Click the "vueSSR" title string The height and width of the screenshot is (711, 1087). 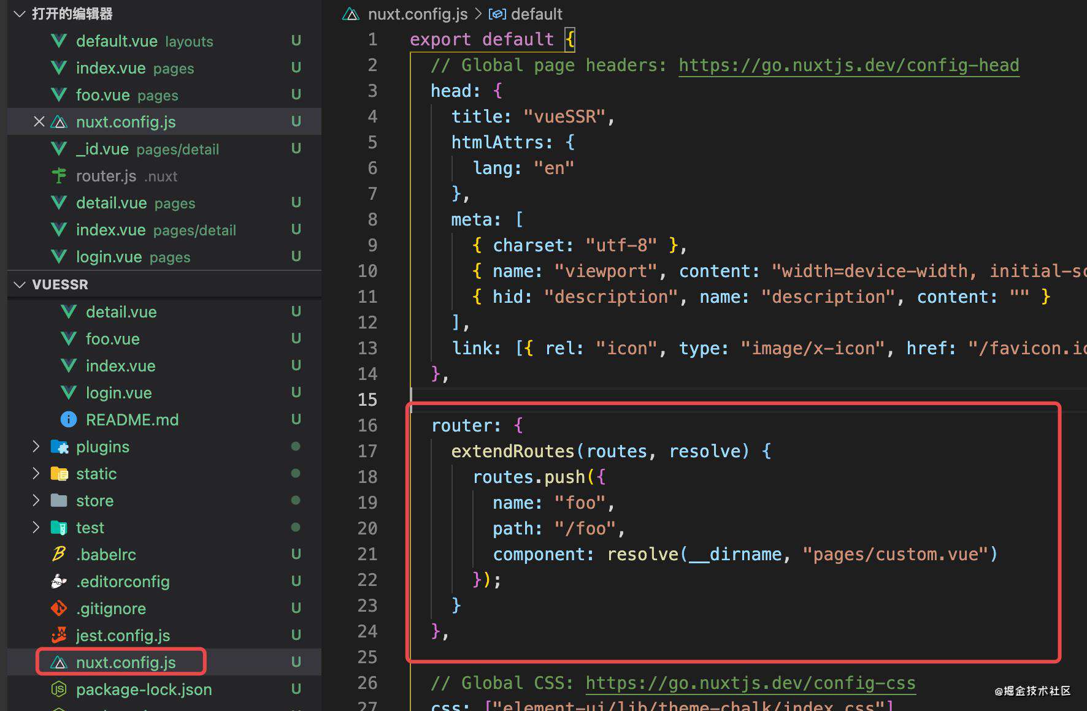[x=564, y=116]
